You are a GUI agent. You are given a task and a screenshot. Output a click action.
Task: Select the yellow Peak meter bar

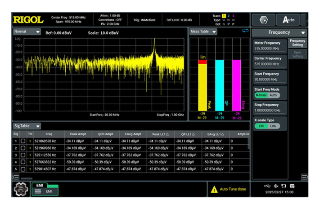click(202, 87)
